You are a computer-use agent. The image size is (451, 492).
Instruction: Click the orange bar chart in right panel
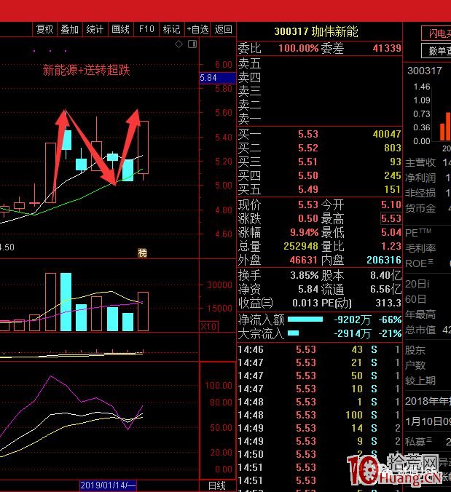pyautogui.click(x=445, y=126)
